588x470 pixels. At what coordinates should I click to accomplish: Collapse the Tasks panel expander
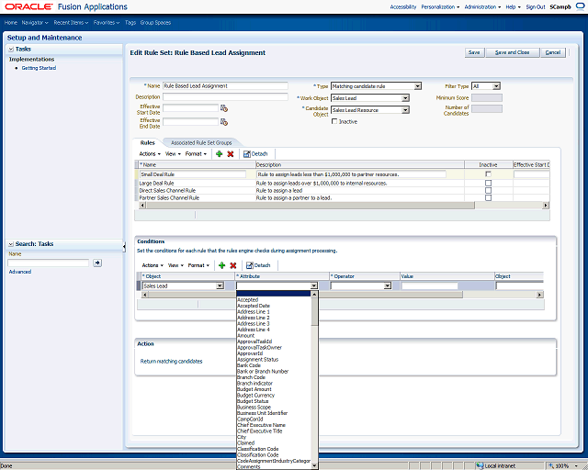pyautogui.click(x=11, y=49)
